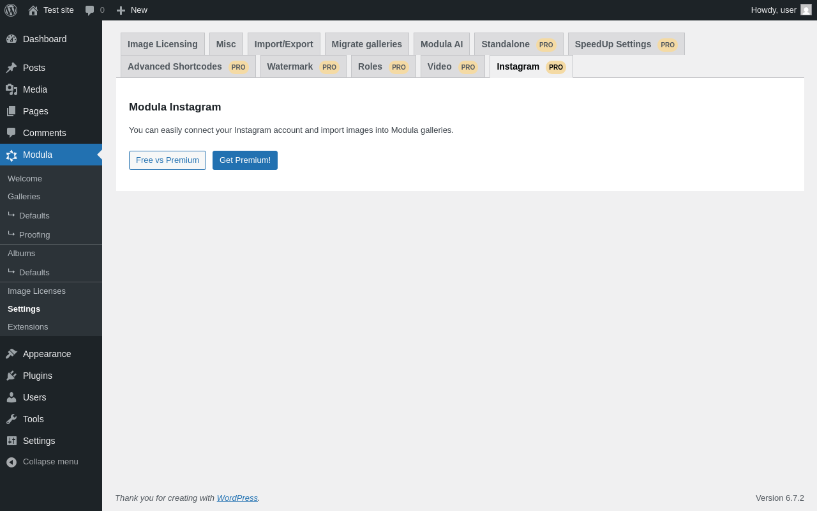The height and width of the screenshot is (511, 817).
Task: Open the Import/Export tab
Action: (284, 44)
